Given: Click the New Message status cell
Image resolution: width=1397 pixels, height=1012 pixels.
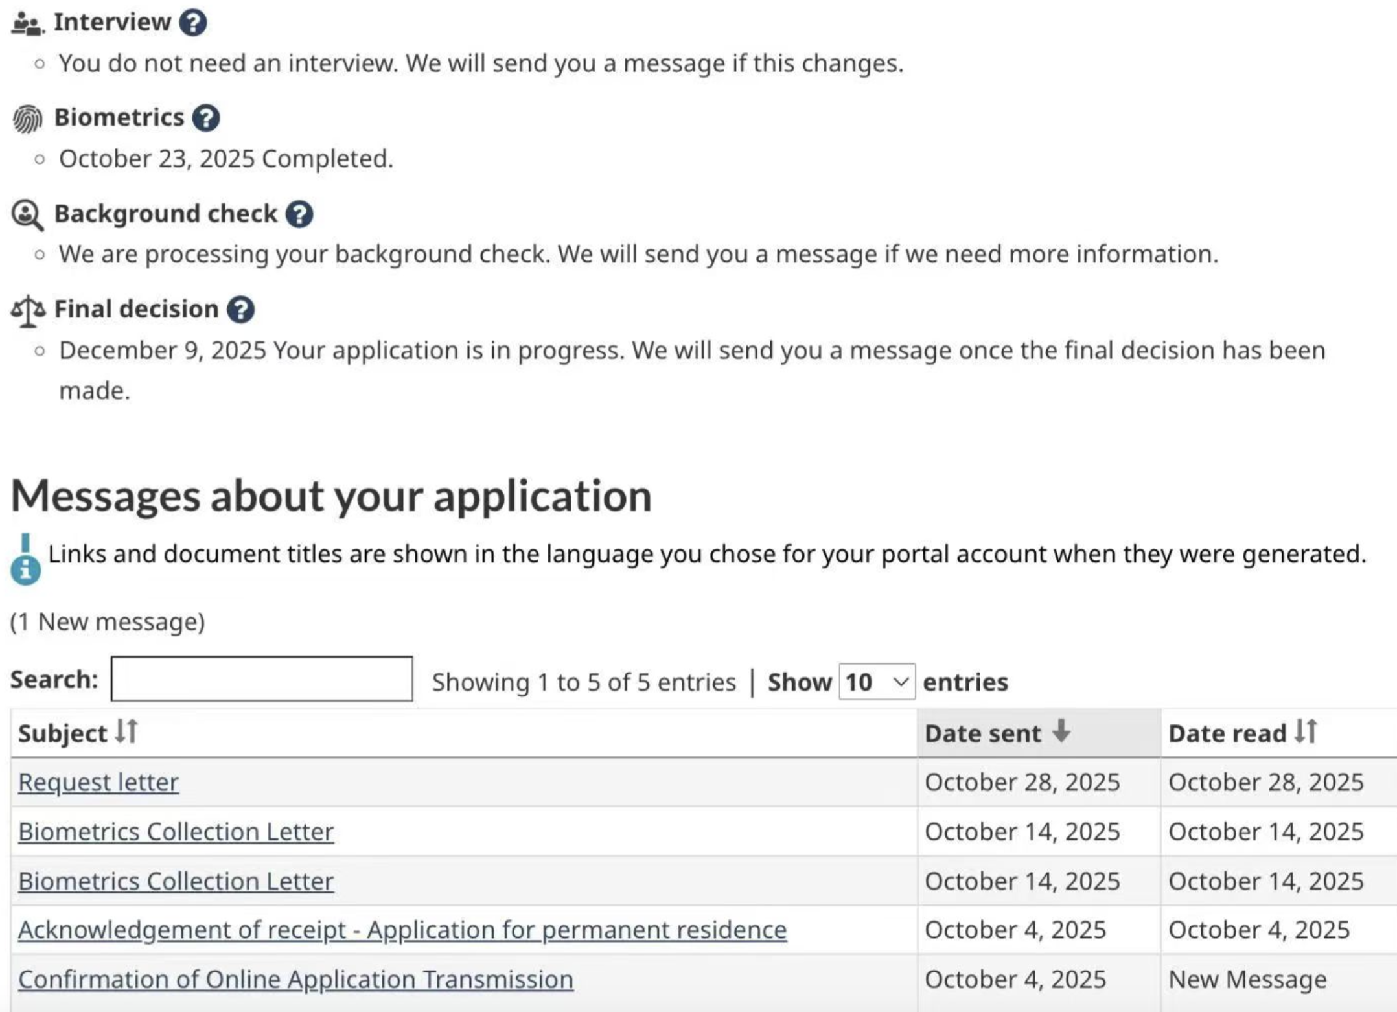Looking at the screenshot, I should (x=1247, y=979).
